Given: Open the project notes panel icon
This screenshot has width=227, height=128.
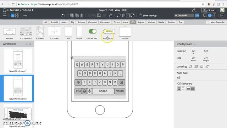Looking at the screenshot, I should (x=214, y=15).
